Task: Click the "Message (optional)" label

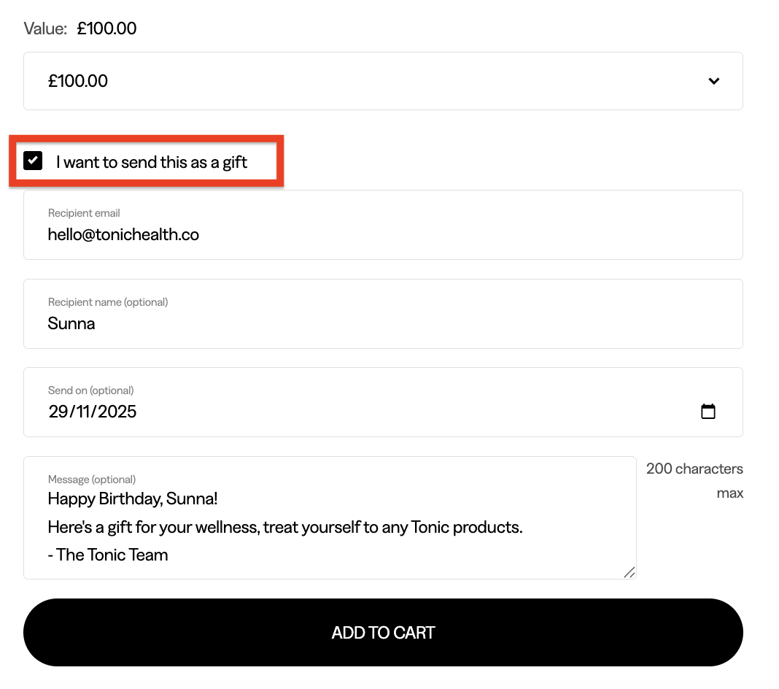Action: pyautogui.click(x=92, y=480)
